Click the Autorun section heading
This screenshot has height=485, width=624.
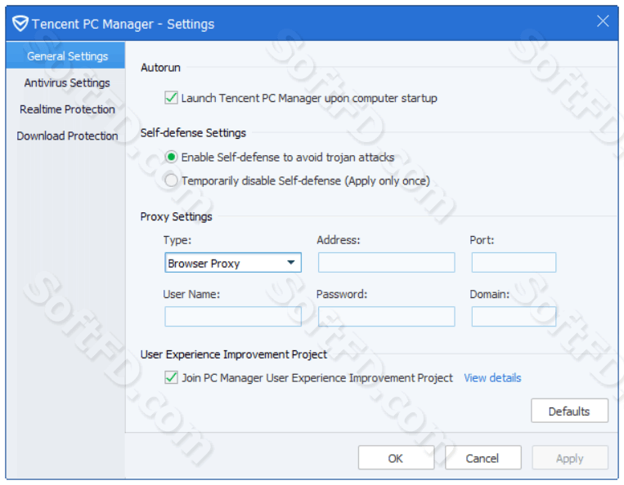coord(160,68)
